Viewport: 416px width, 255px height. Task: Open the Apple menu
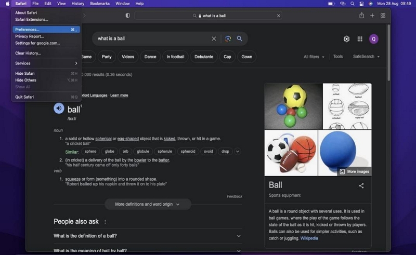[x=7, y=4]
